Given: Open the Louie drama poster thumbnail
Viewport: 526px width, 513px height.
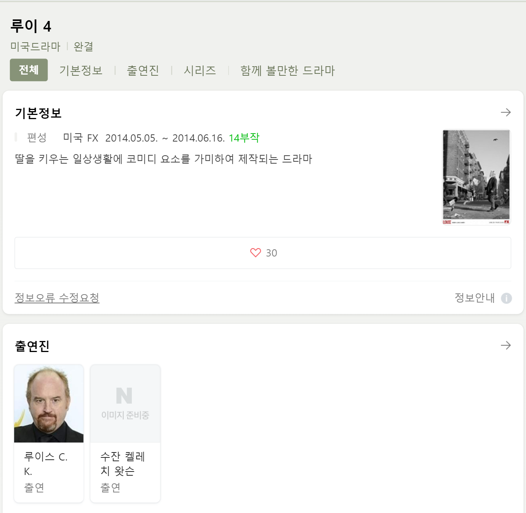Looking at the screenshot, I should click(x=476, y=177).
